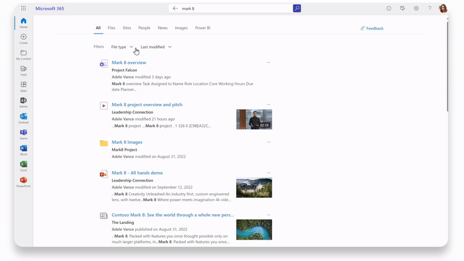The width and height of the screenshot is (464, 261).
Task: Click the page vertical scrollbar
Action: click(447, 66)
